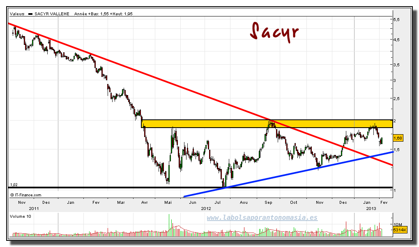Click the 2012 year label

coord(206,208)
